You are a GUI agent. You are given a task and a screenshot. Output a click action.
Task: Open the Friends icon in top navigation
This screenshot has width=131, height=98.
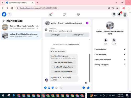tap(64, 14)
